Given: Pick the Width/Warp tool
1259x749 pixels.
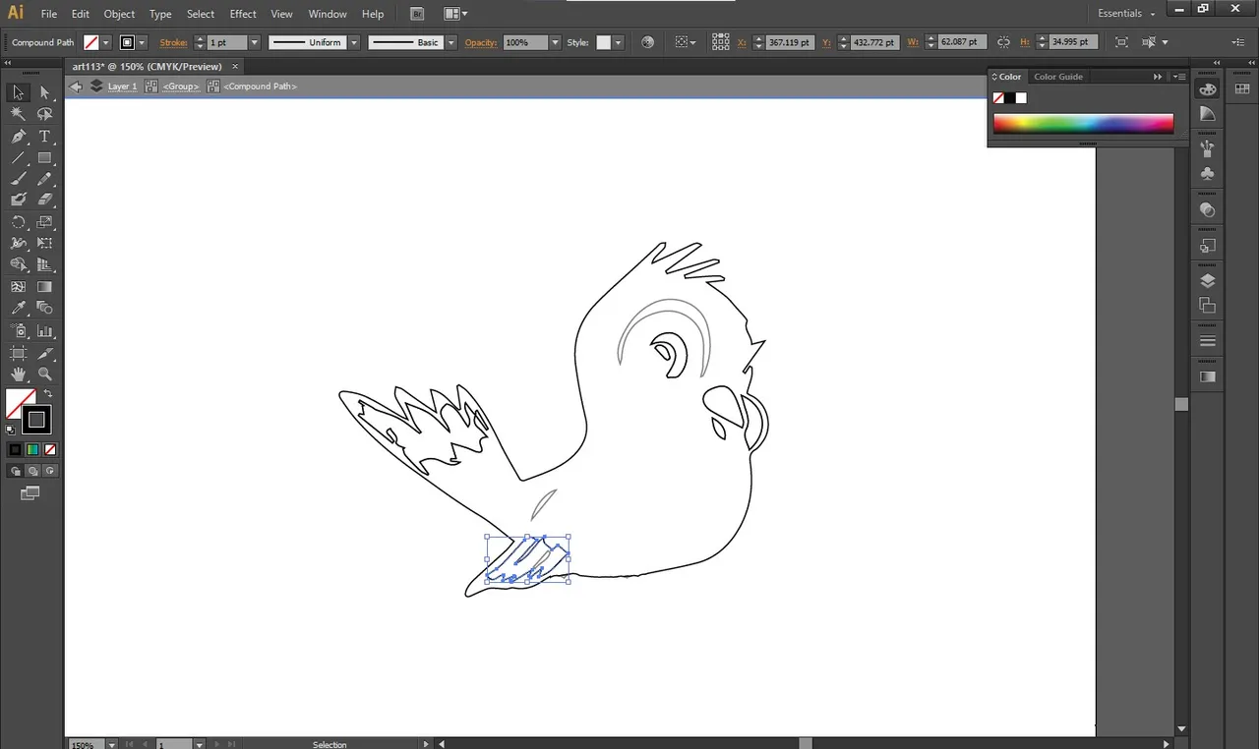Looking at the screenshot, I should [18, 243].
